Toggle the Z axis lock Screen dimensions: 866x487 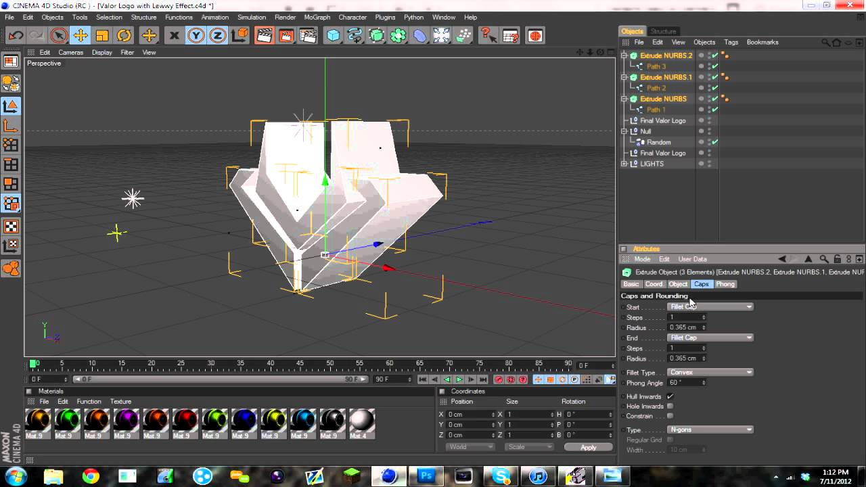[x=217, y=36]
